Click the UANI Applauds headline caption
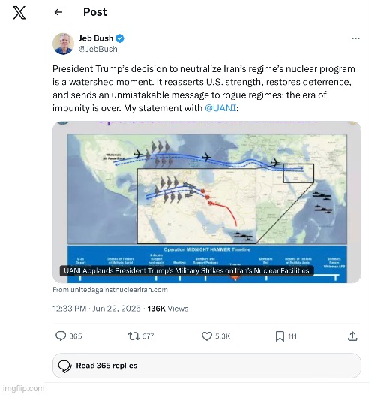375x395 pixels. (187, 271)
